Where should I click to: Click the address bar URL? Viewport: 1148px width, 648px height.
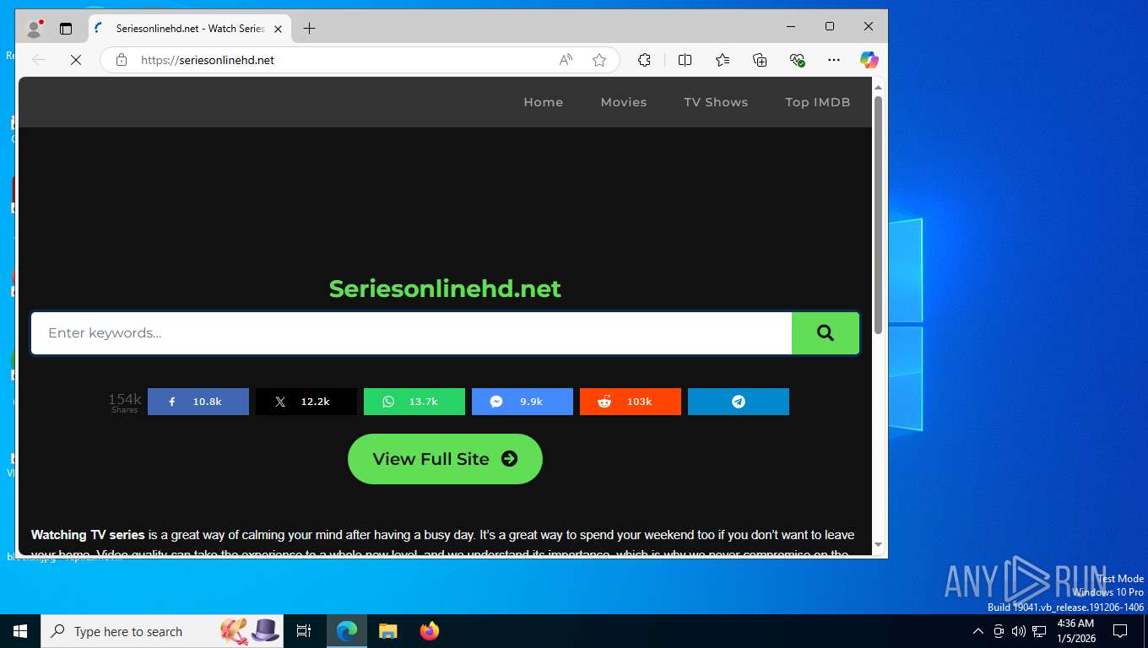[208, 60]
